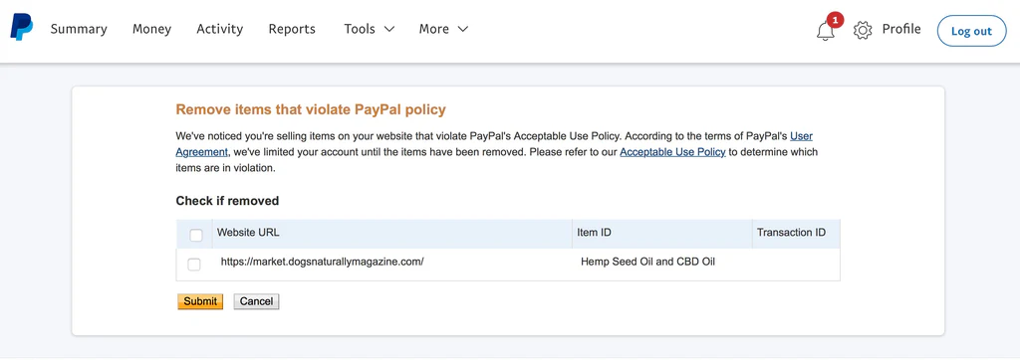Click the market.dogsnaturallymagazine.com URL text

[322, 262]
